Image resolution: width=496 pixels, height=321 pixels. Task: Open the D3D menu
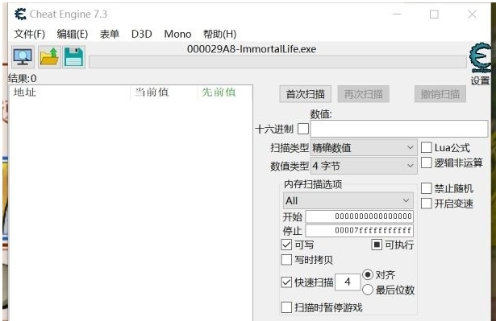(141, 34)
